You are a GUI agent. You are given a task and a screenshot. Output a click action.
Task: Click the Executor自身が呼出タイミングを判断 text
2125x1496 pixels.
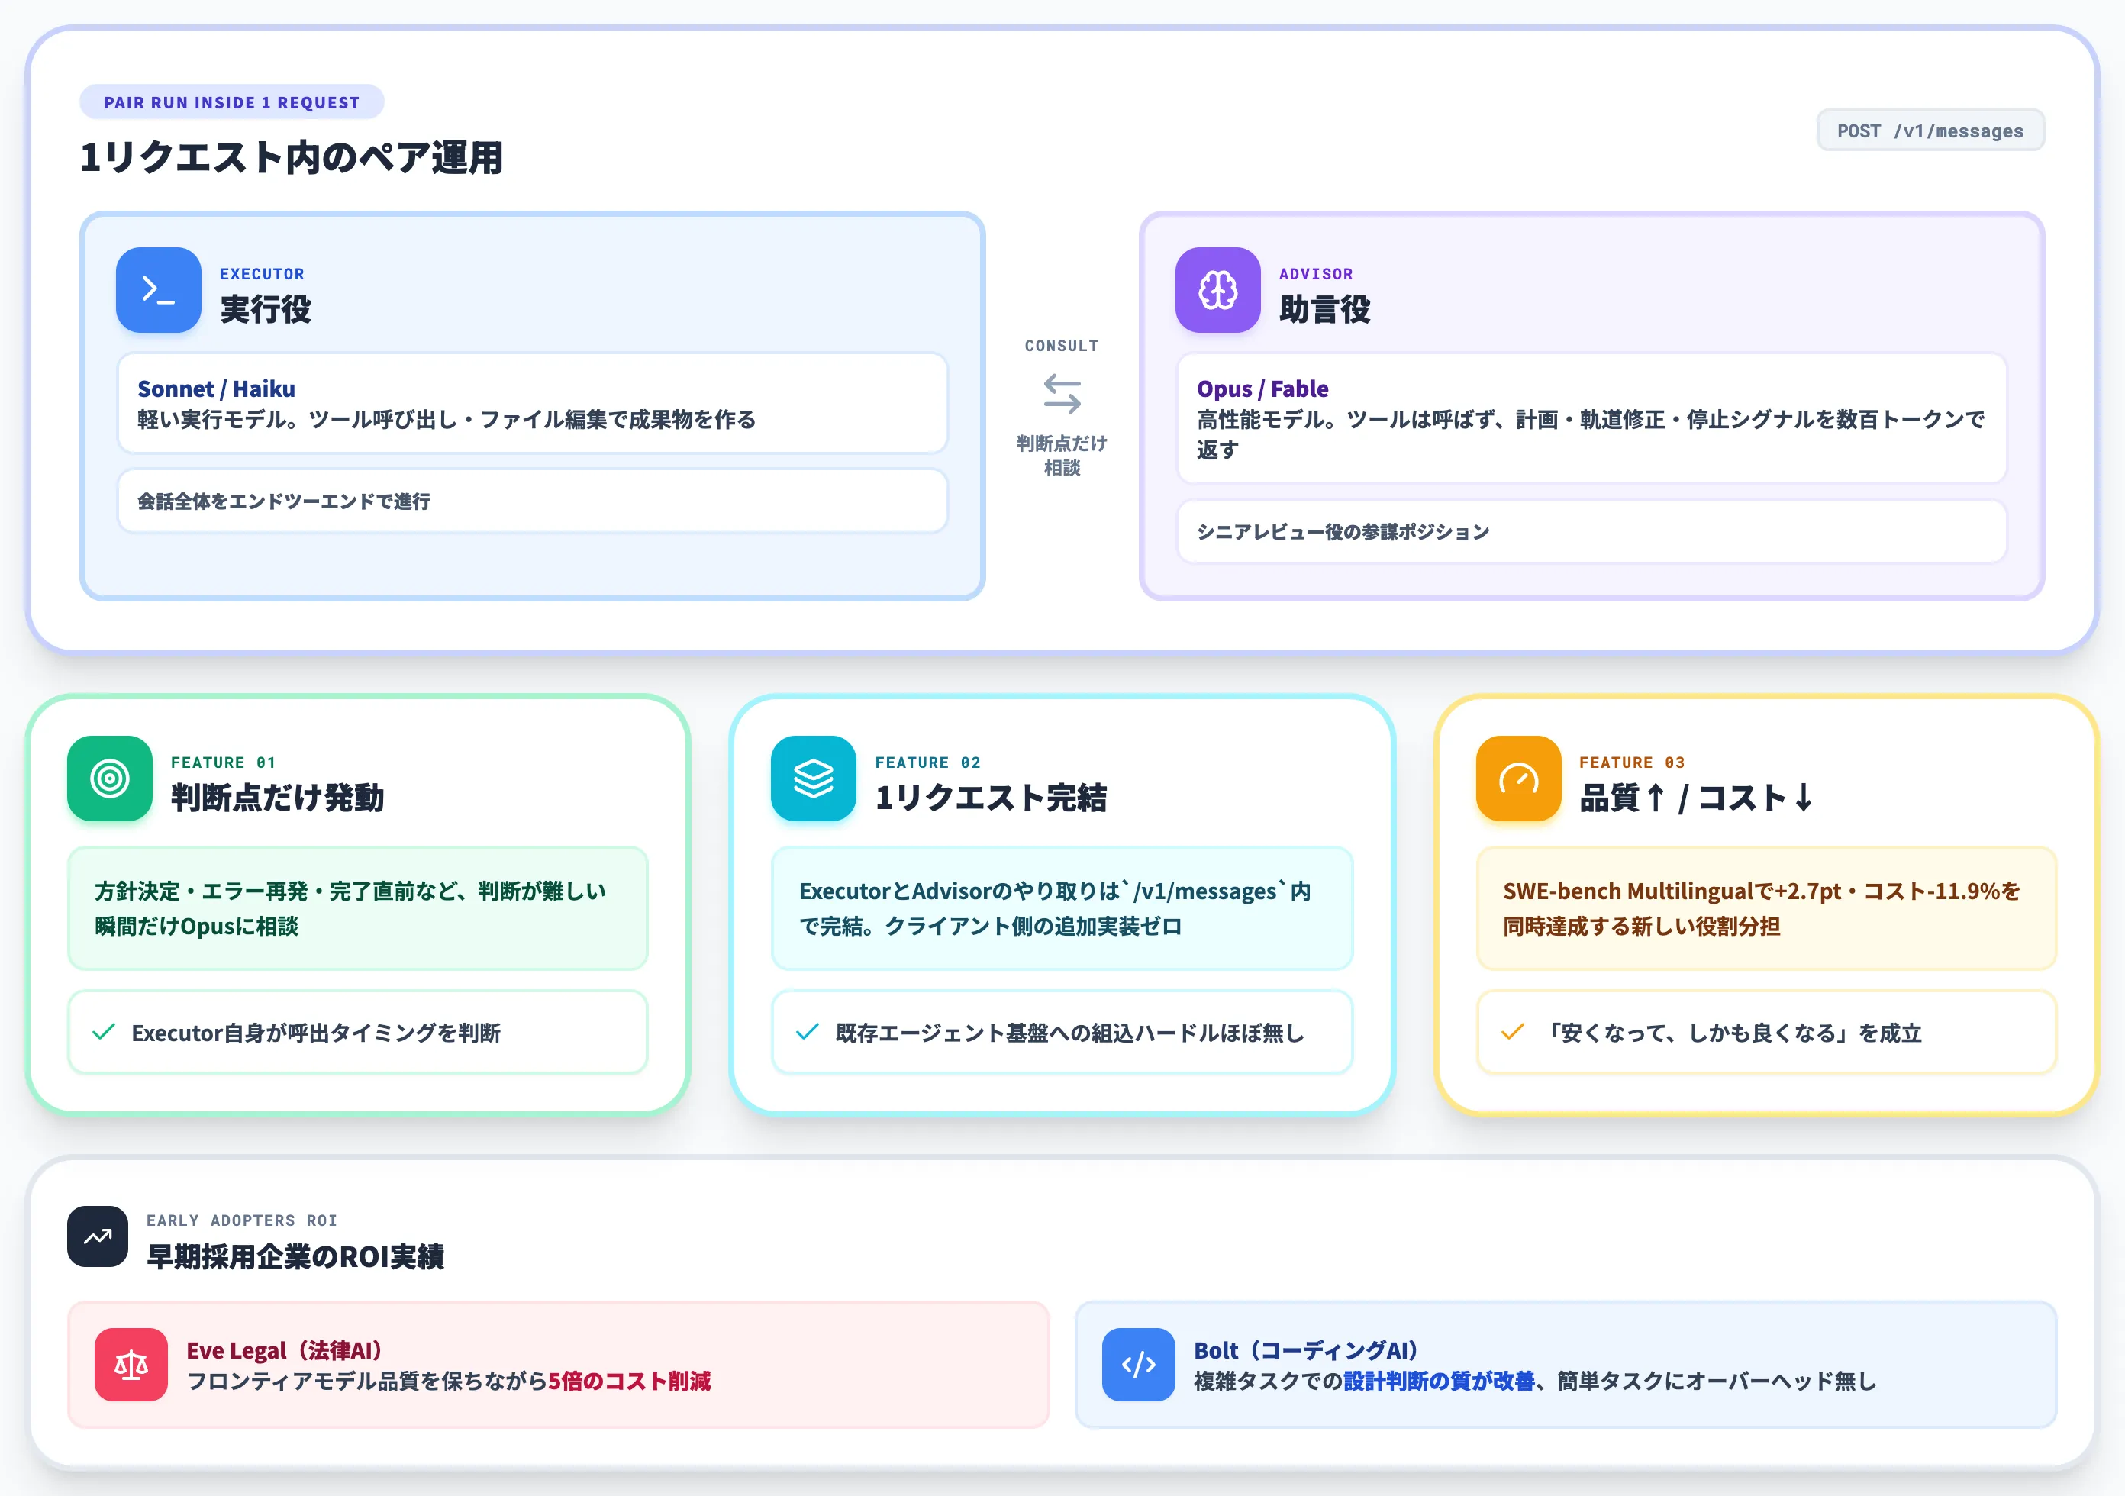(x=315, y=1033)
